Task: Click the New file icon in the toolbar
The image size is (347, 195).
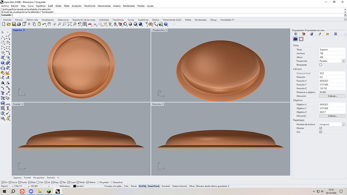Action: (x=4, y=24)
